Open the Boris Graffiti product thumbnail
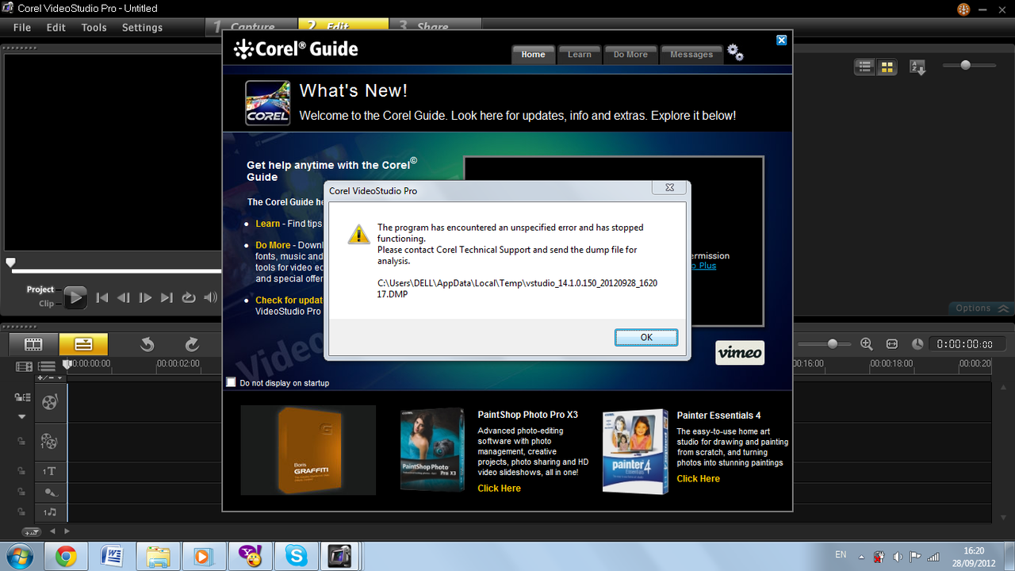1015x571 pixels. (x=308, y=450)
